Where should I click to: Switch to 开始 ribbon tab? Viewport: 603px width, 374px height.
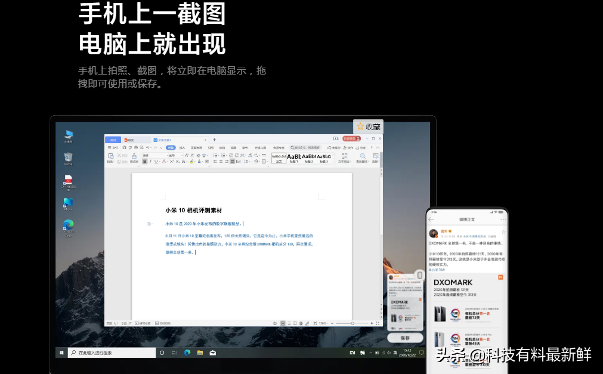pyautogui.click(x=171, y=148)
